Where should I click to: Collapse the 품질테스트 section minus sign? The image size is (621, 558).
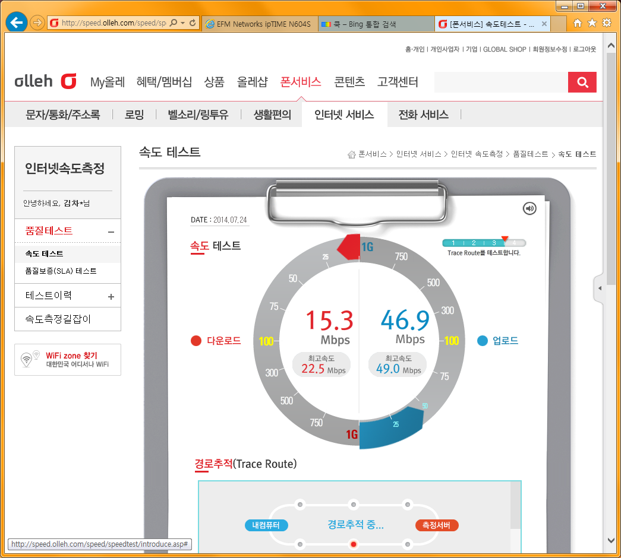coord(111,232)
